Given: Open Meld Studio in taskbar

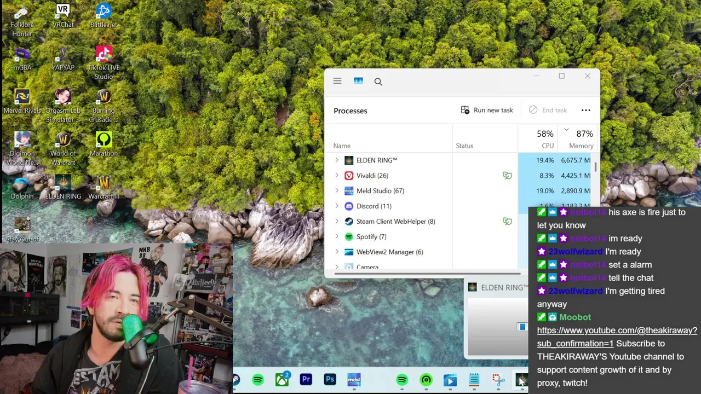Looking at the screenshot, I should (354, 379).
